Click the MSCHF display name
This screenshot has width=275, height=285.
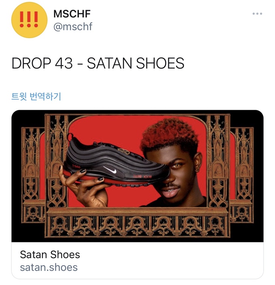pyautogui.click(x=72, y=14)
